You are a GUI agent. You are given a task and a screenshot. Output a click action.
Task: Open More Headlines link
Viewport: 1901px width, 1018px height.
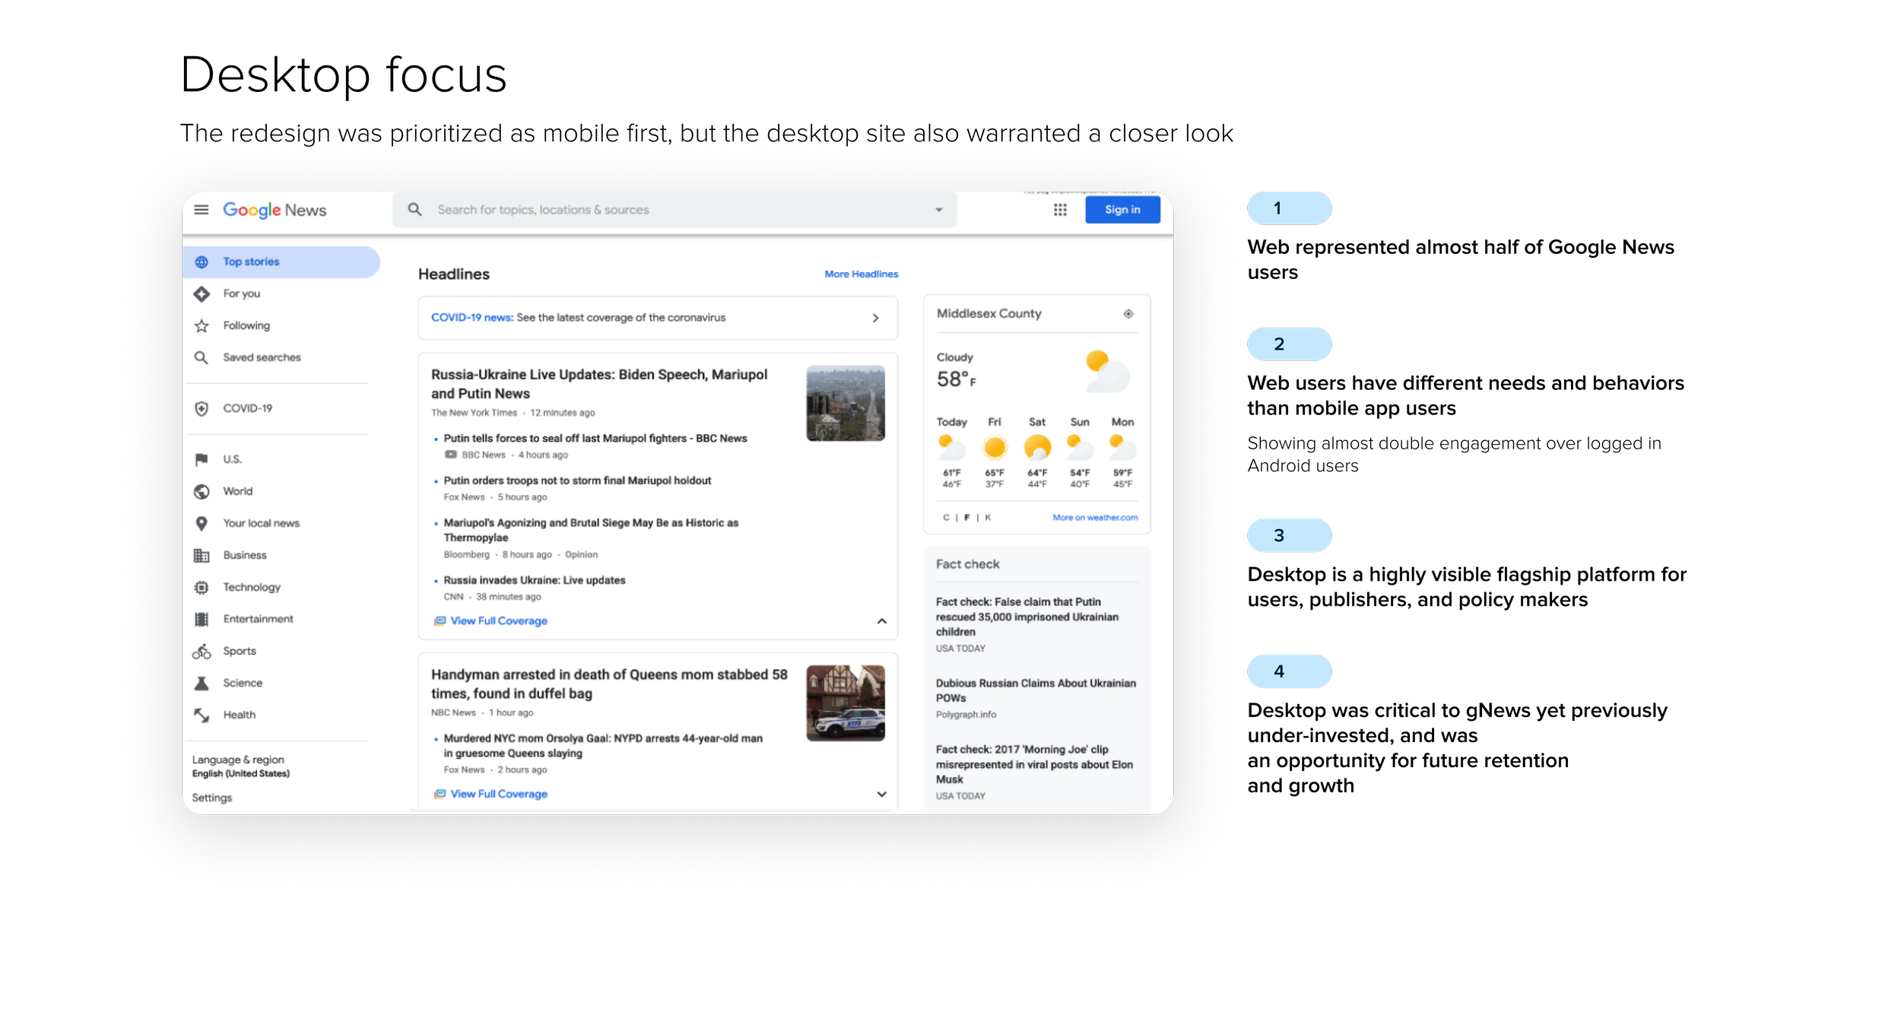click(861, 274)
